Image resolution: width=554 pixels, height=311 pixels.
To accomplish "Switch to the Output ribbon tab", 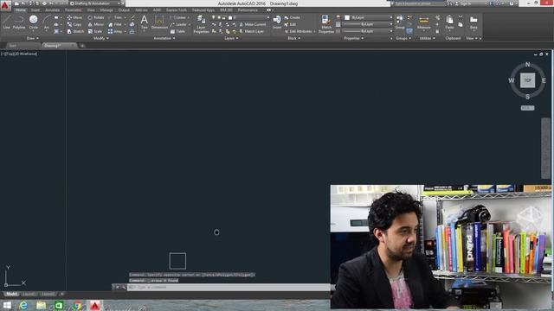I will (x=124, y=10).
